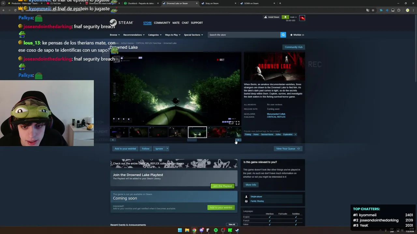Switch to the Chunklock browser tab
The image size is (417, 234).
pyautogui.click(x=141, y=3)
